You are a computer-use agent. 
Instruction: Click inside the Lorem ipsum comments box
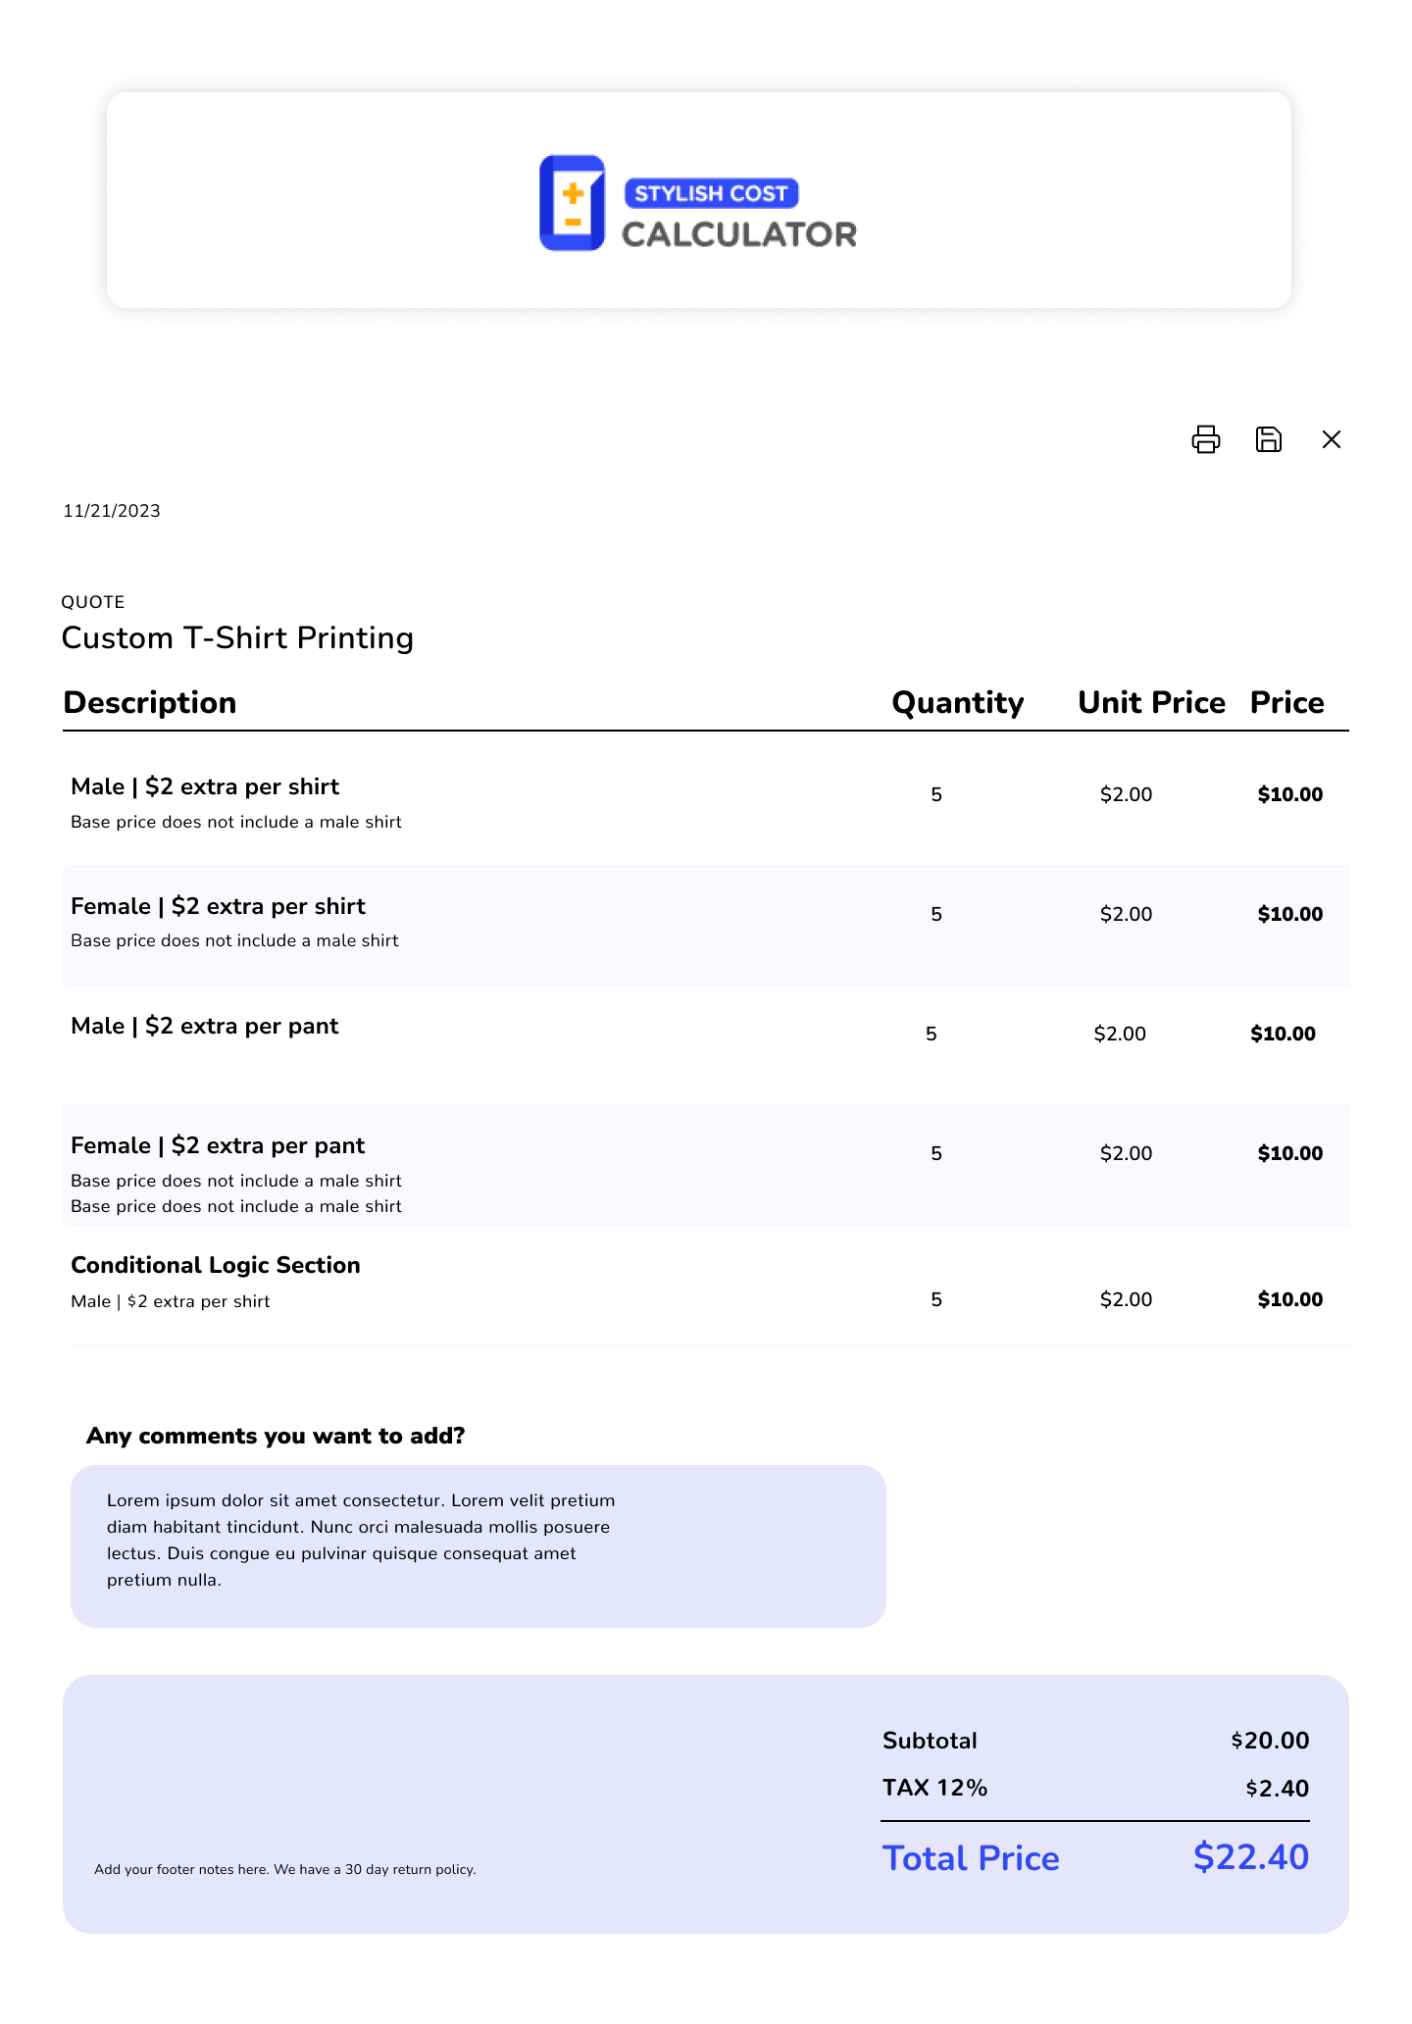tap(478, 1545)
